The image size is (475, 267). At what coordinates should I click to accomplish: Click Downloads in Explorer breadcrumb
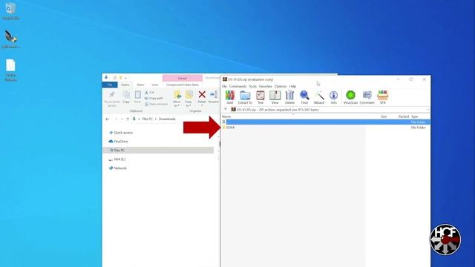[167, 119]
